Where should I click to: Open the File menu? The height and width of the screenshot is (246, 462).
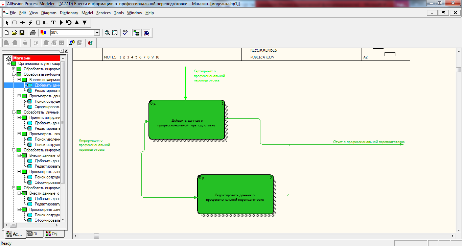click(x=13, y=13)
